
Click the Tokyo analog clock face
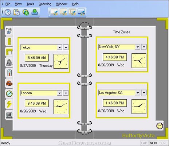pos(61,61)
